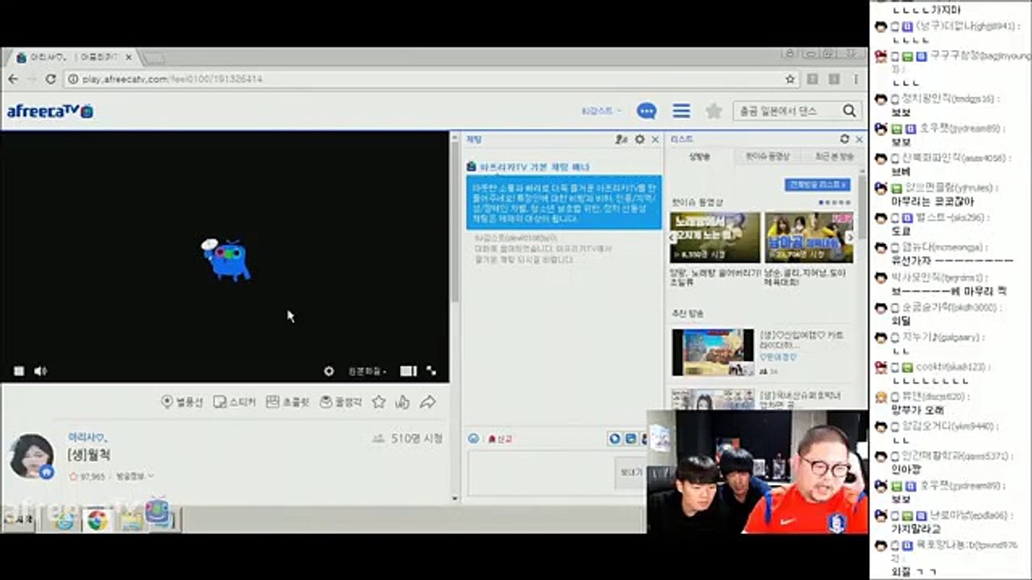Bookmark page with address bar star
This screenshot has width=1032, height=580.
click(x=790, y=79)
